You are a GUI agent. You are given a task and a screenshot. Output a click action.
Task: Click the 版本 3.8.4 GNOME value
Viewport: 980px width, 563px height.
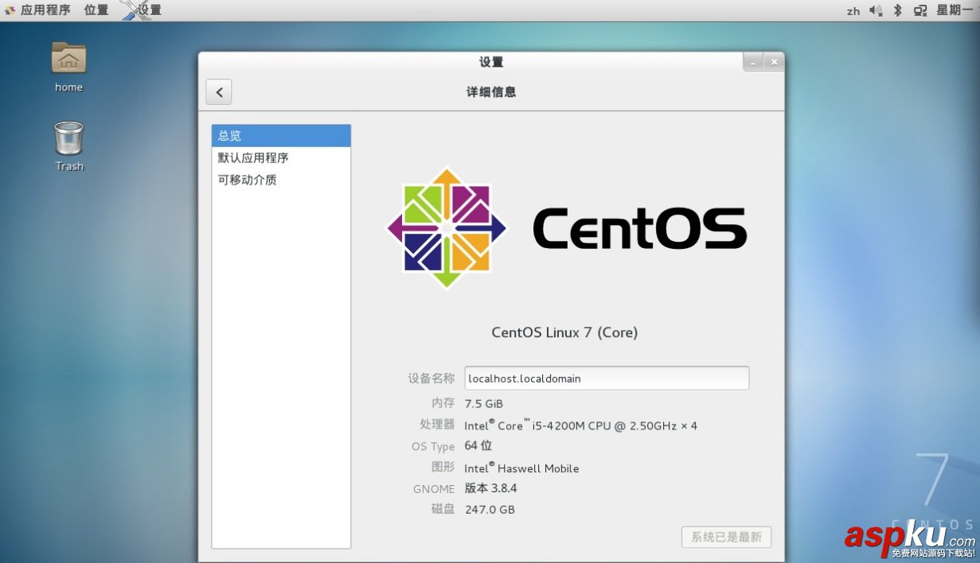490,488
